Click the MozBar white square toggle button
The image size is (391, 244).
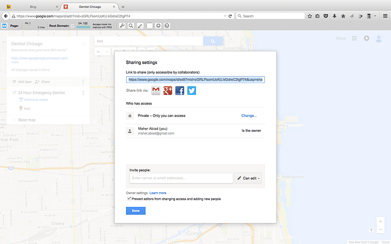(x=150, y=26)
